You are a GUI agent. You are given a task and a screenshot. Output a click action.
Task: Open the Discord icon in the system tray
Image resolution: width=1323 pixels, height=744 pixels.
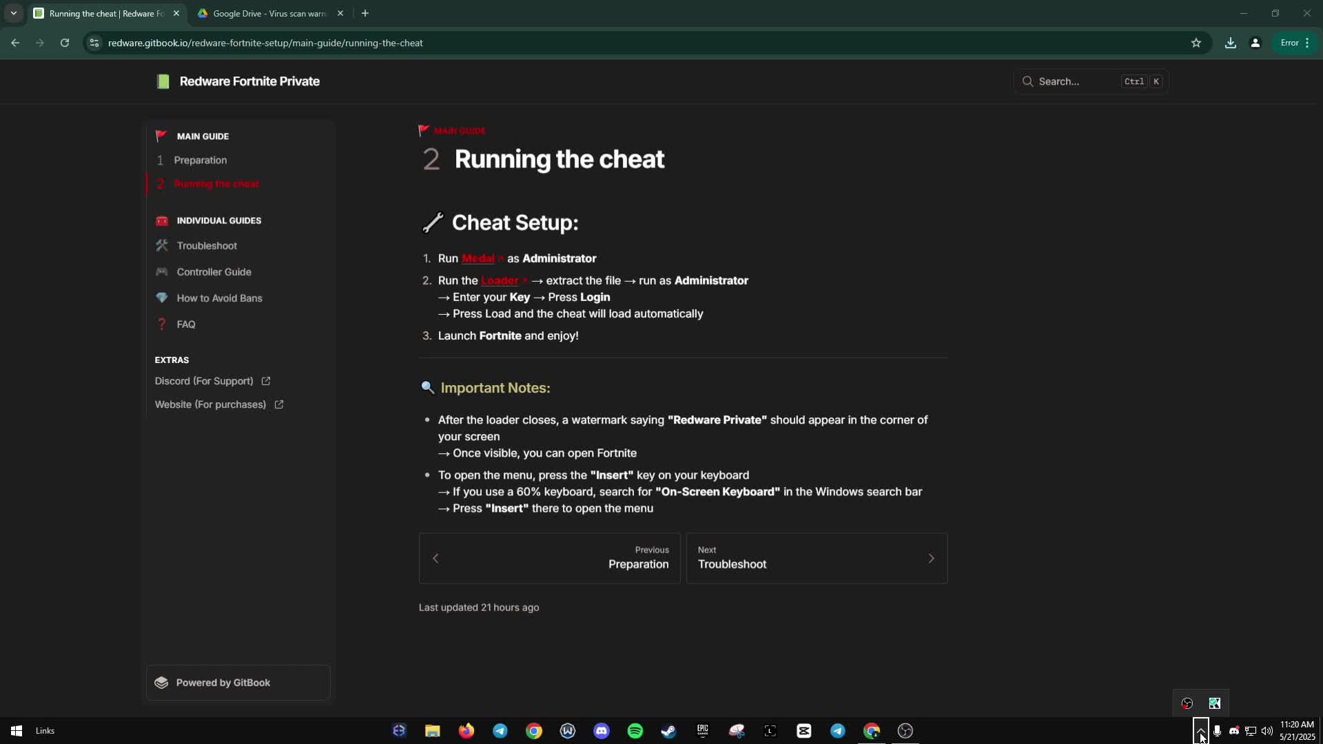[1234, 732]
